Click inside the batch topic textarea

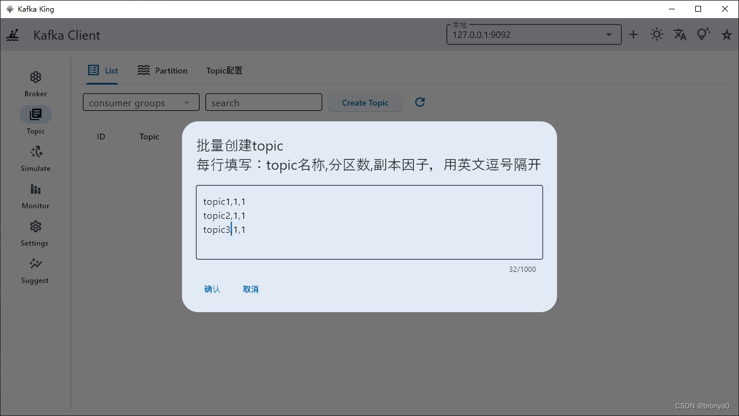tap(370, 222)
